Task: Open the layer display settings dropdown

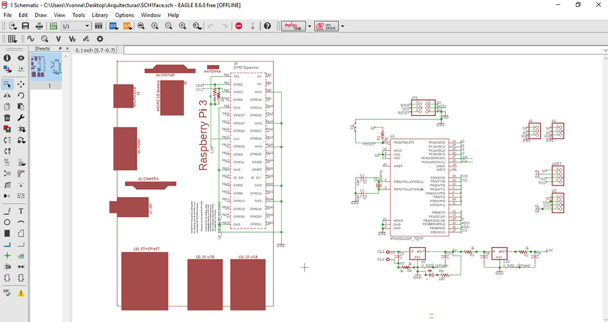Action: (7, 69)
